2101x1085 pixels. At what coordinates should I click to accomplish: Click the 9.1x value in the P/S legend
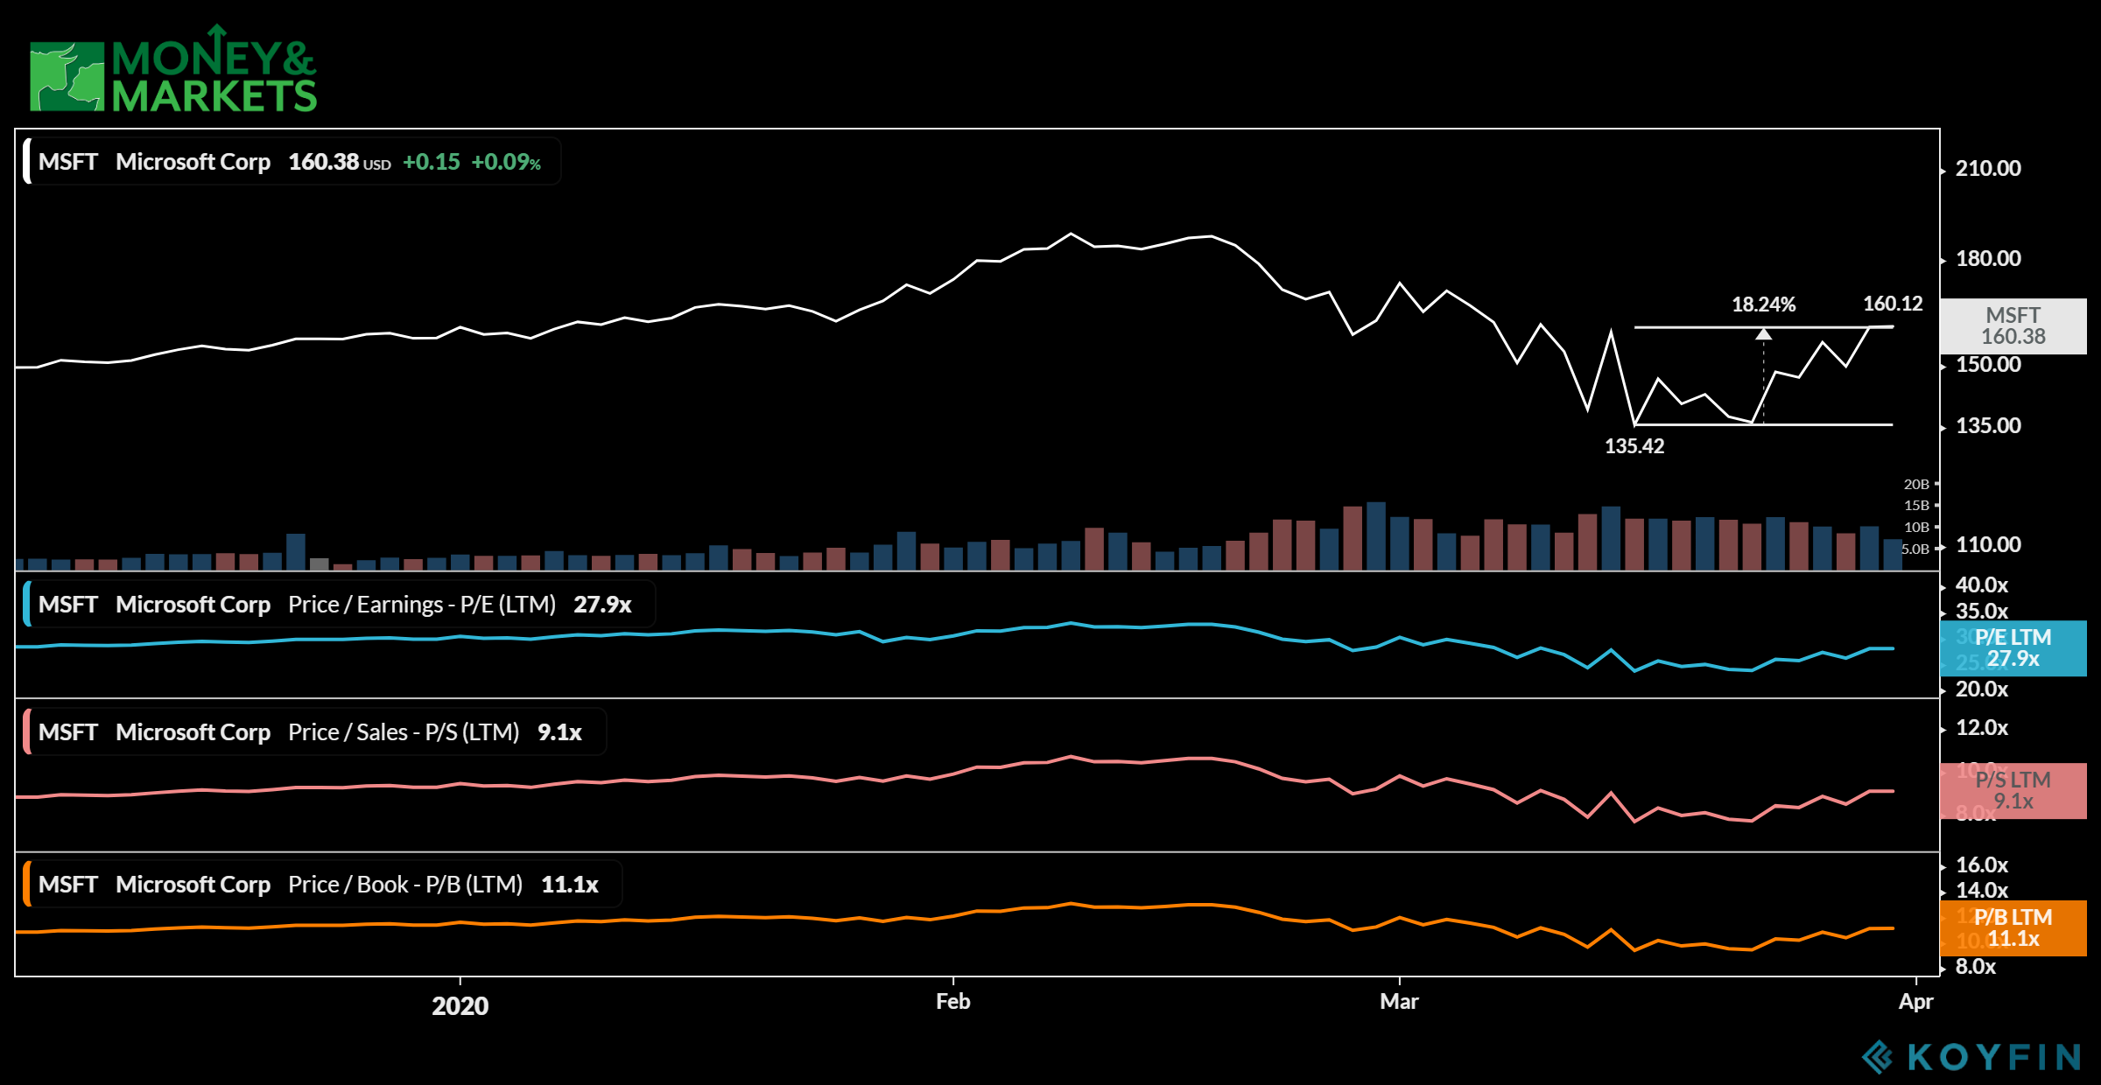559,732
